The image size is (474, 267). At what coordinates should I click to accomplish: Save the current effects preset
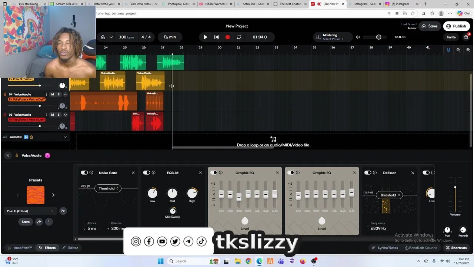tap(26, 222)
